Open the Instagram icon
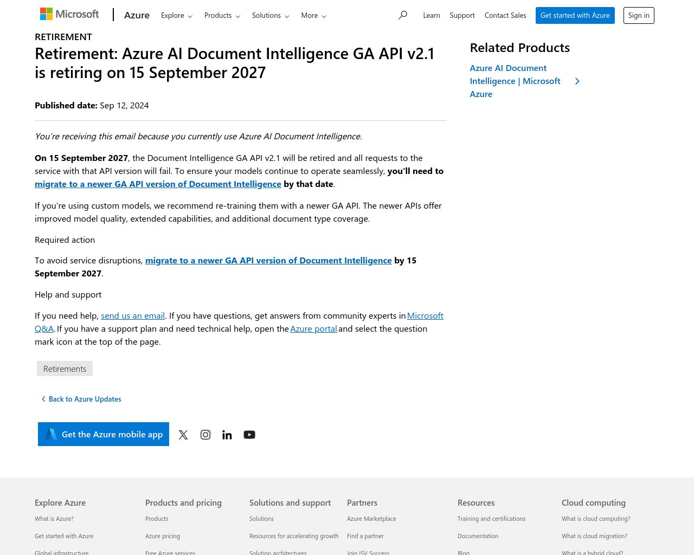 click(205, 434)
